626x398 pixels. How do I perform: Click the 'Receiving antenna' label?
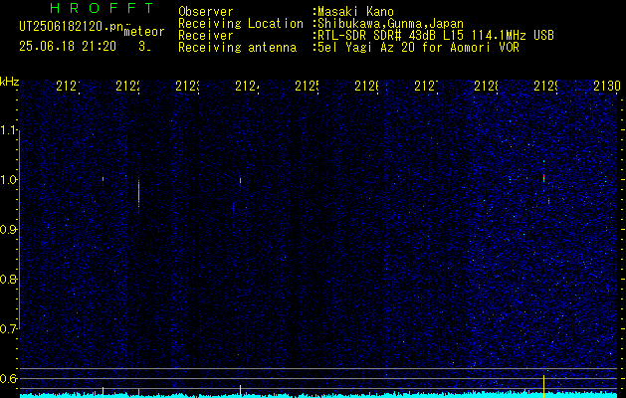coord(237,48)
